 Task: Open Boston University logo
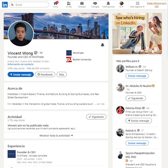point(69,59)
